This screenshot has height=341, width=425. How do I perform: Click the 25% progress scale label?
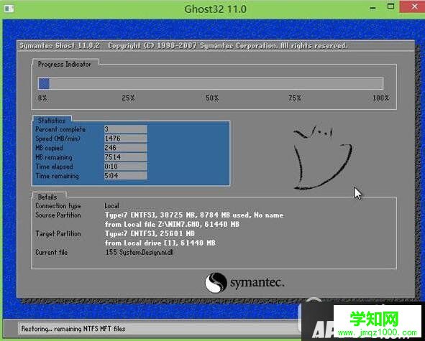coord(128,98)
